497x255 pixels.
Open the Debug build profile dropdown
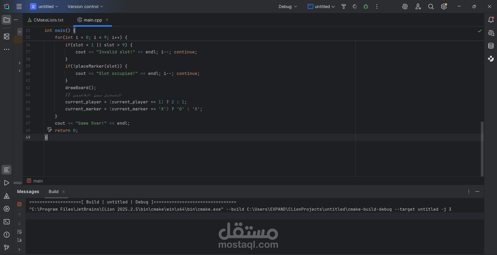click(x=287, y=6)
